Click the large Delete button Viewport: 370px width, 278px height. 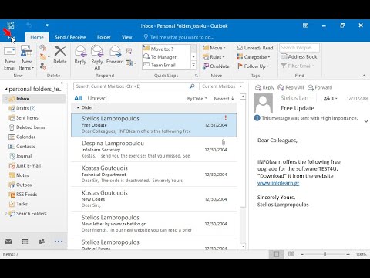pos(60,55)
